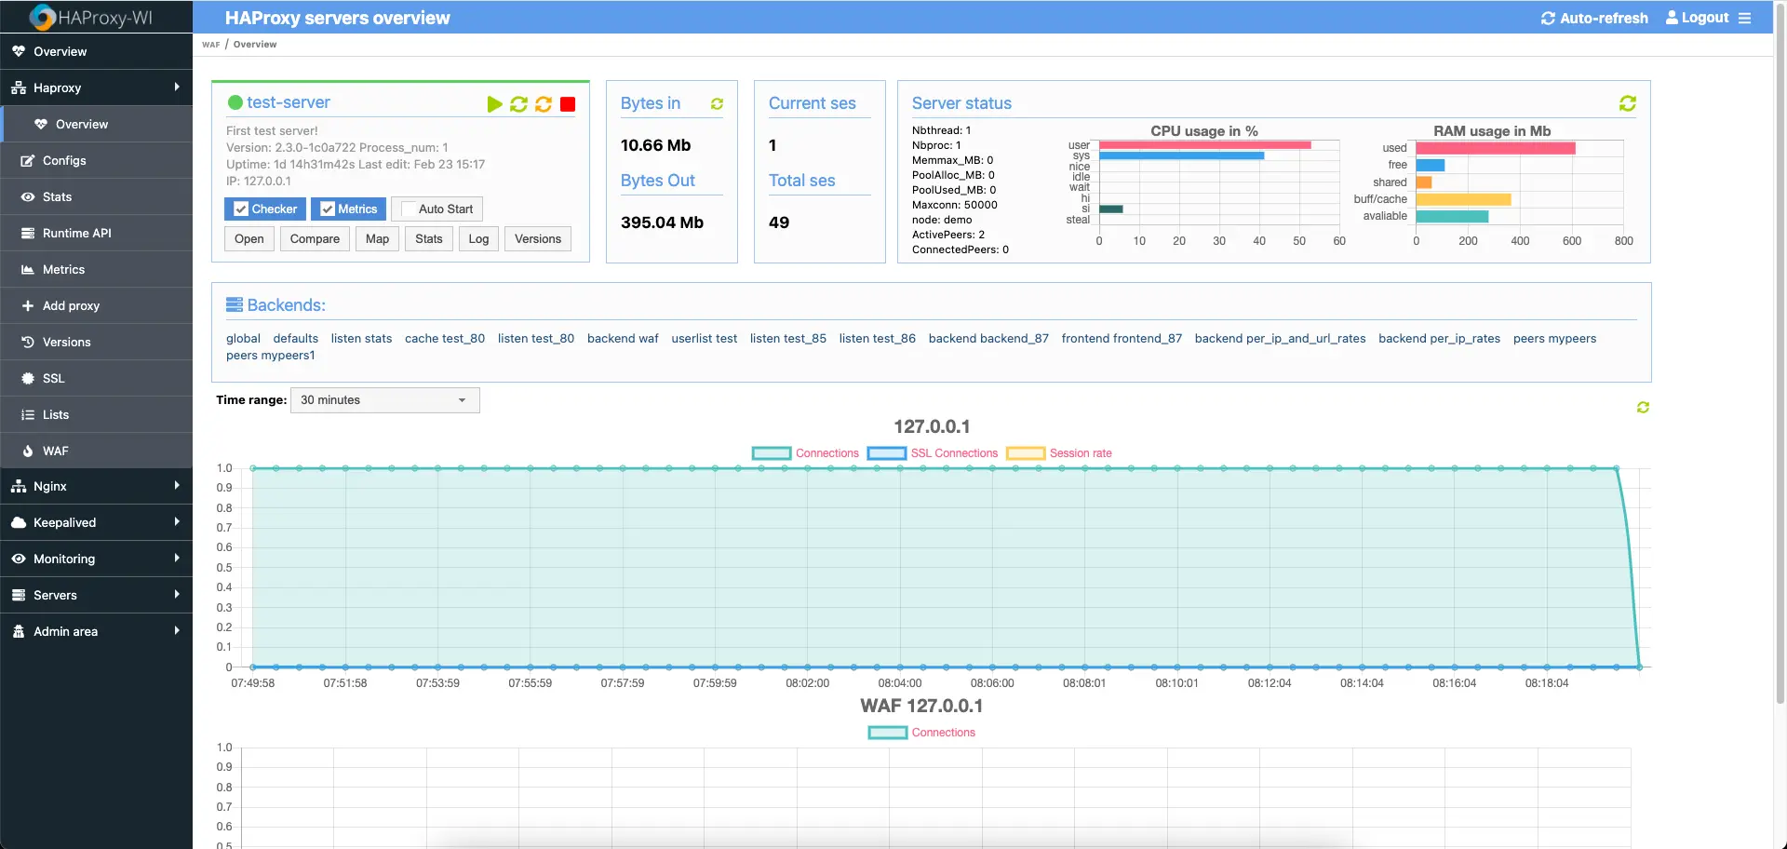Image resolution: width=1787 pixels, height=849 pixels.
Task: Click the Connections legend color swatch
Action: [x=772, y=453]
